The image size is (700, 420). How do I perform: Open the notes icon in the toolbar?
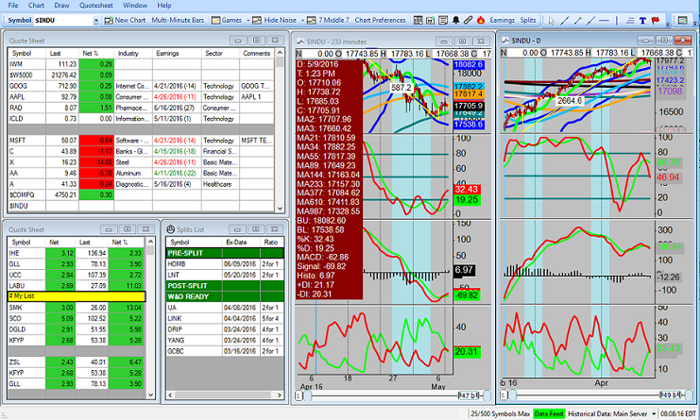(x=443, y=20)
